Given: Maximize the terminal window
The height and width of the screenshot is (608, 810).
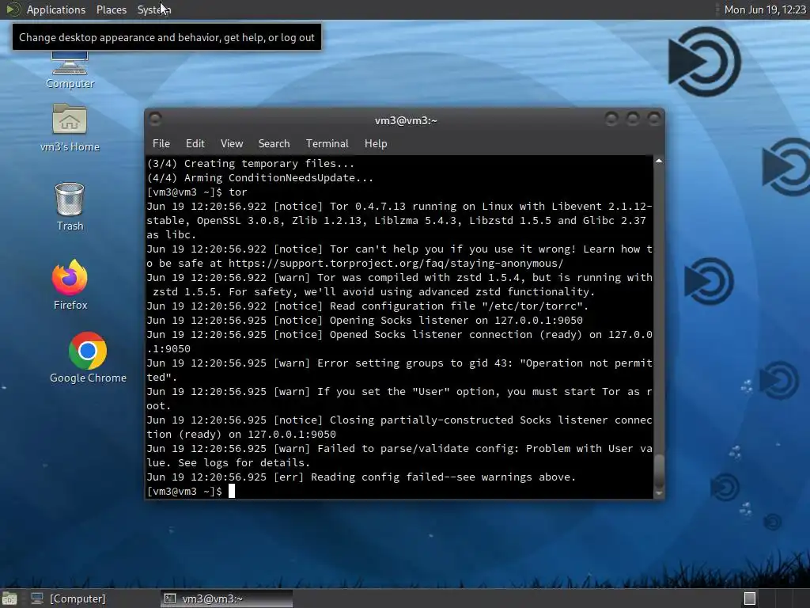Looking at the screenshot, I should coord(633,120).
